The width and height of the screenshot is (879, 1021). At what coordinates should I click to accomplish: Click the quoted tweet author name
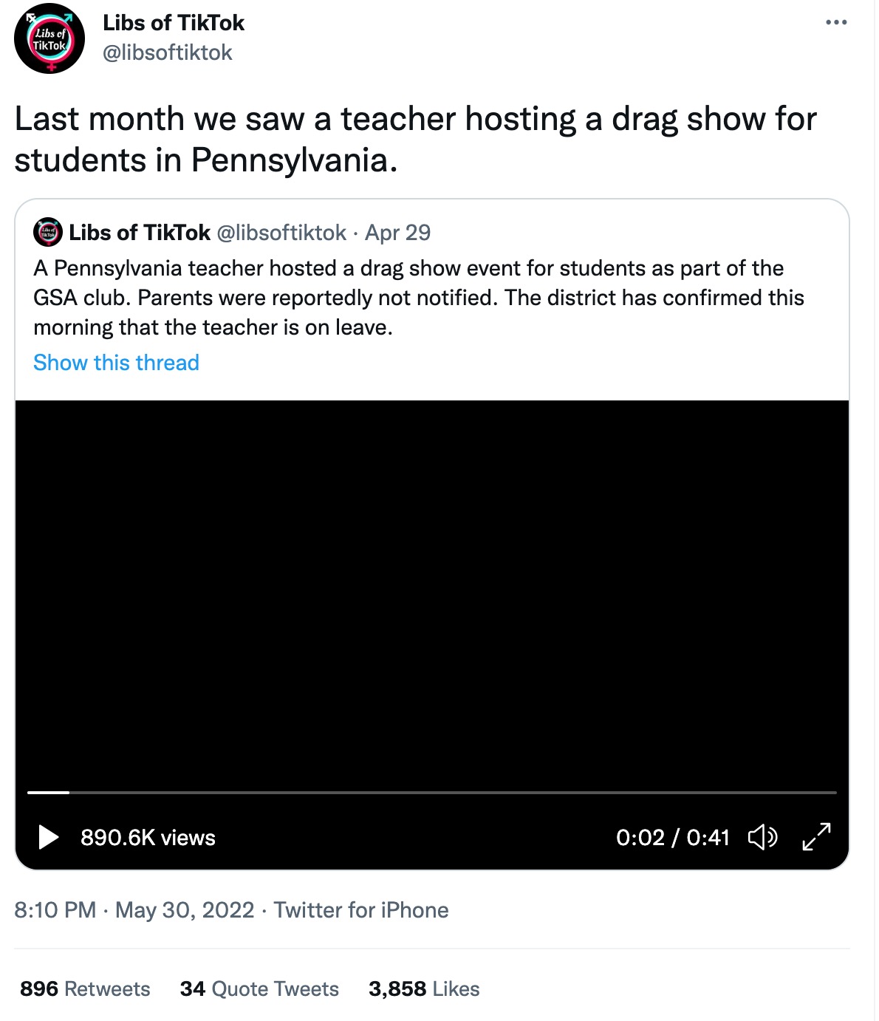pos(140,233)
